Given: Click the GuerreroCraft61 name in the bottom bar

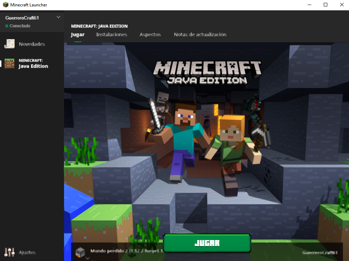Looking at the screenshot, I should click(x=319, y=252).
